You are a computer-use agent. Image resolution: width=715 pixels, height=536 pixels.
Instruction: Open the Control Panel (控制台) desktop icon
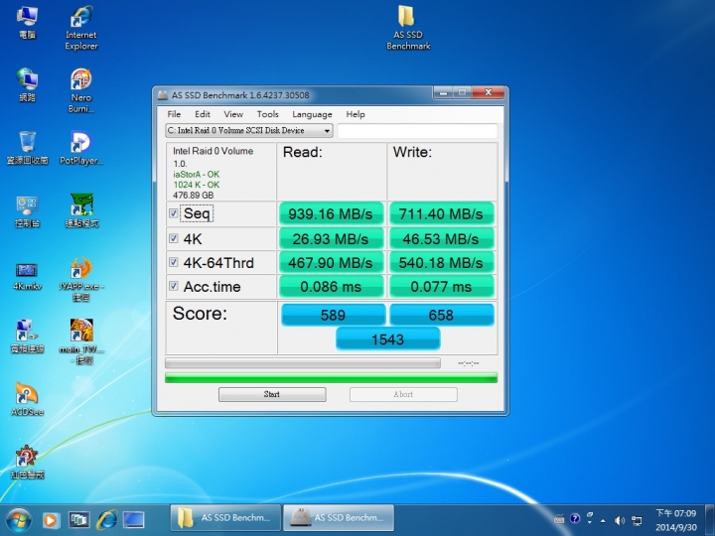coord(27,211)
